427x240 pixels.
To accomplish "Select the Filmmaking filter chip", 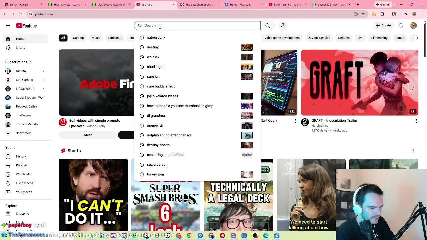I will [379, 38].
